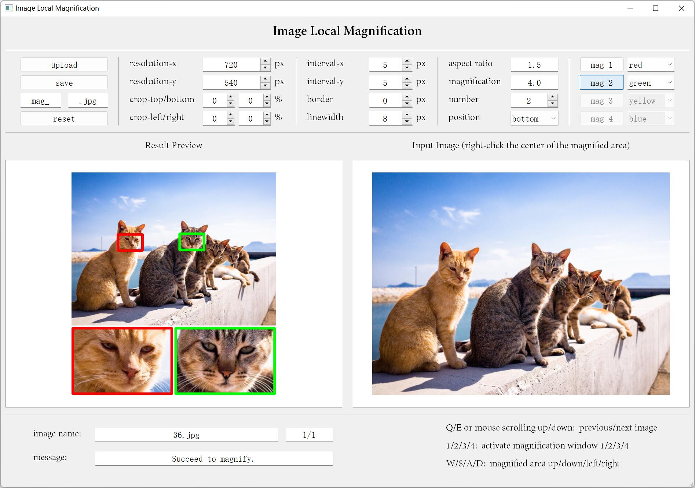Increase border value up arrow
Viewport: 695px width, 488px height.
[x=407, y=97]
